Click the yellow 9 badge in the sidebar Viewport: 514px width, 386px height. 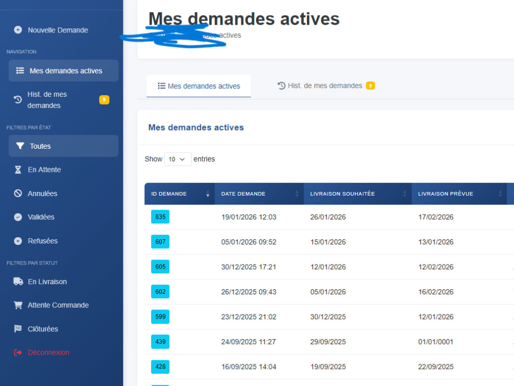click(104, 99)
